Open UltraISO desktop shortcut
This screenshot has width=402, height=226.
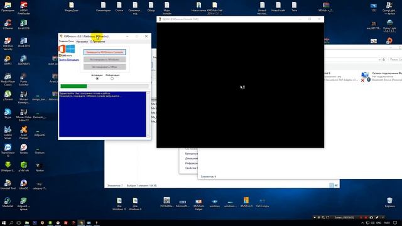click(x=24, y=185)
